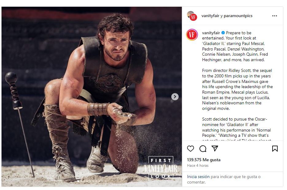Like the post with the heart icon
Screen dimensions: 287x190
click(x=191, y=149)
